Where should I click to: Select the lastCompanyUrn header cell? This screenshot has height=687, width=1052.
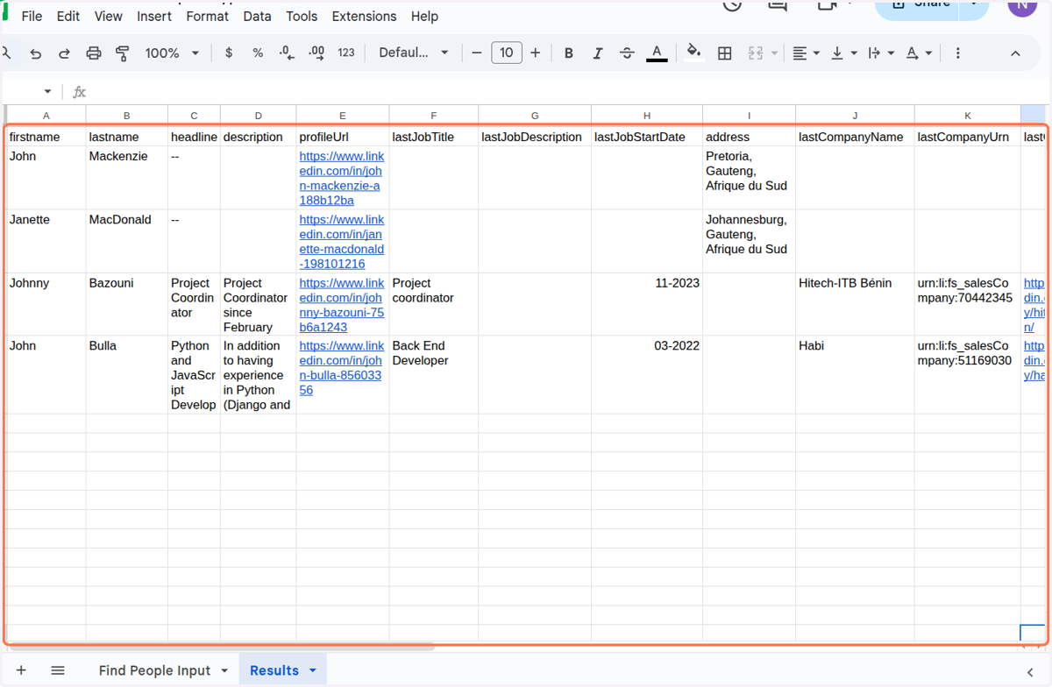(x=968, y=137)
